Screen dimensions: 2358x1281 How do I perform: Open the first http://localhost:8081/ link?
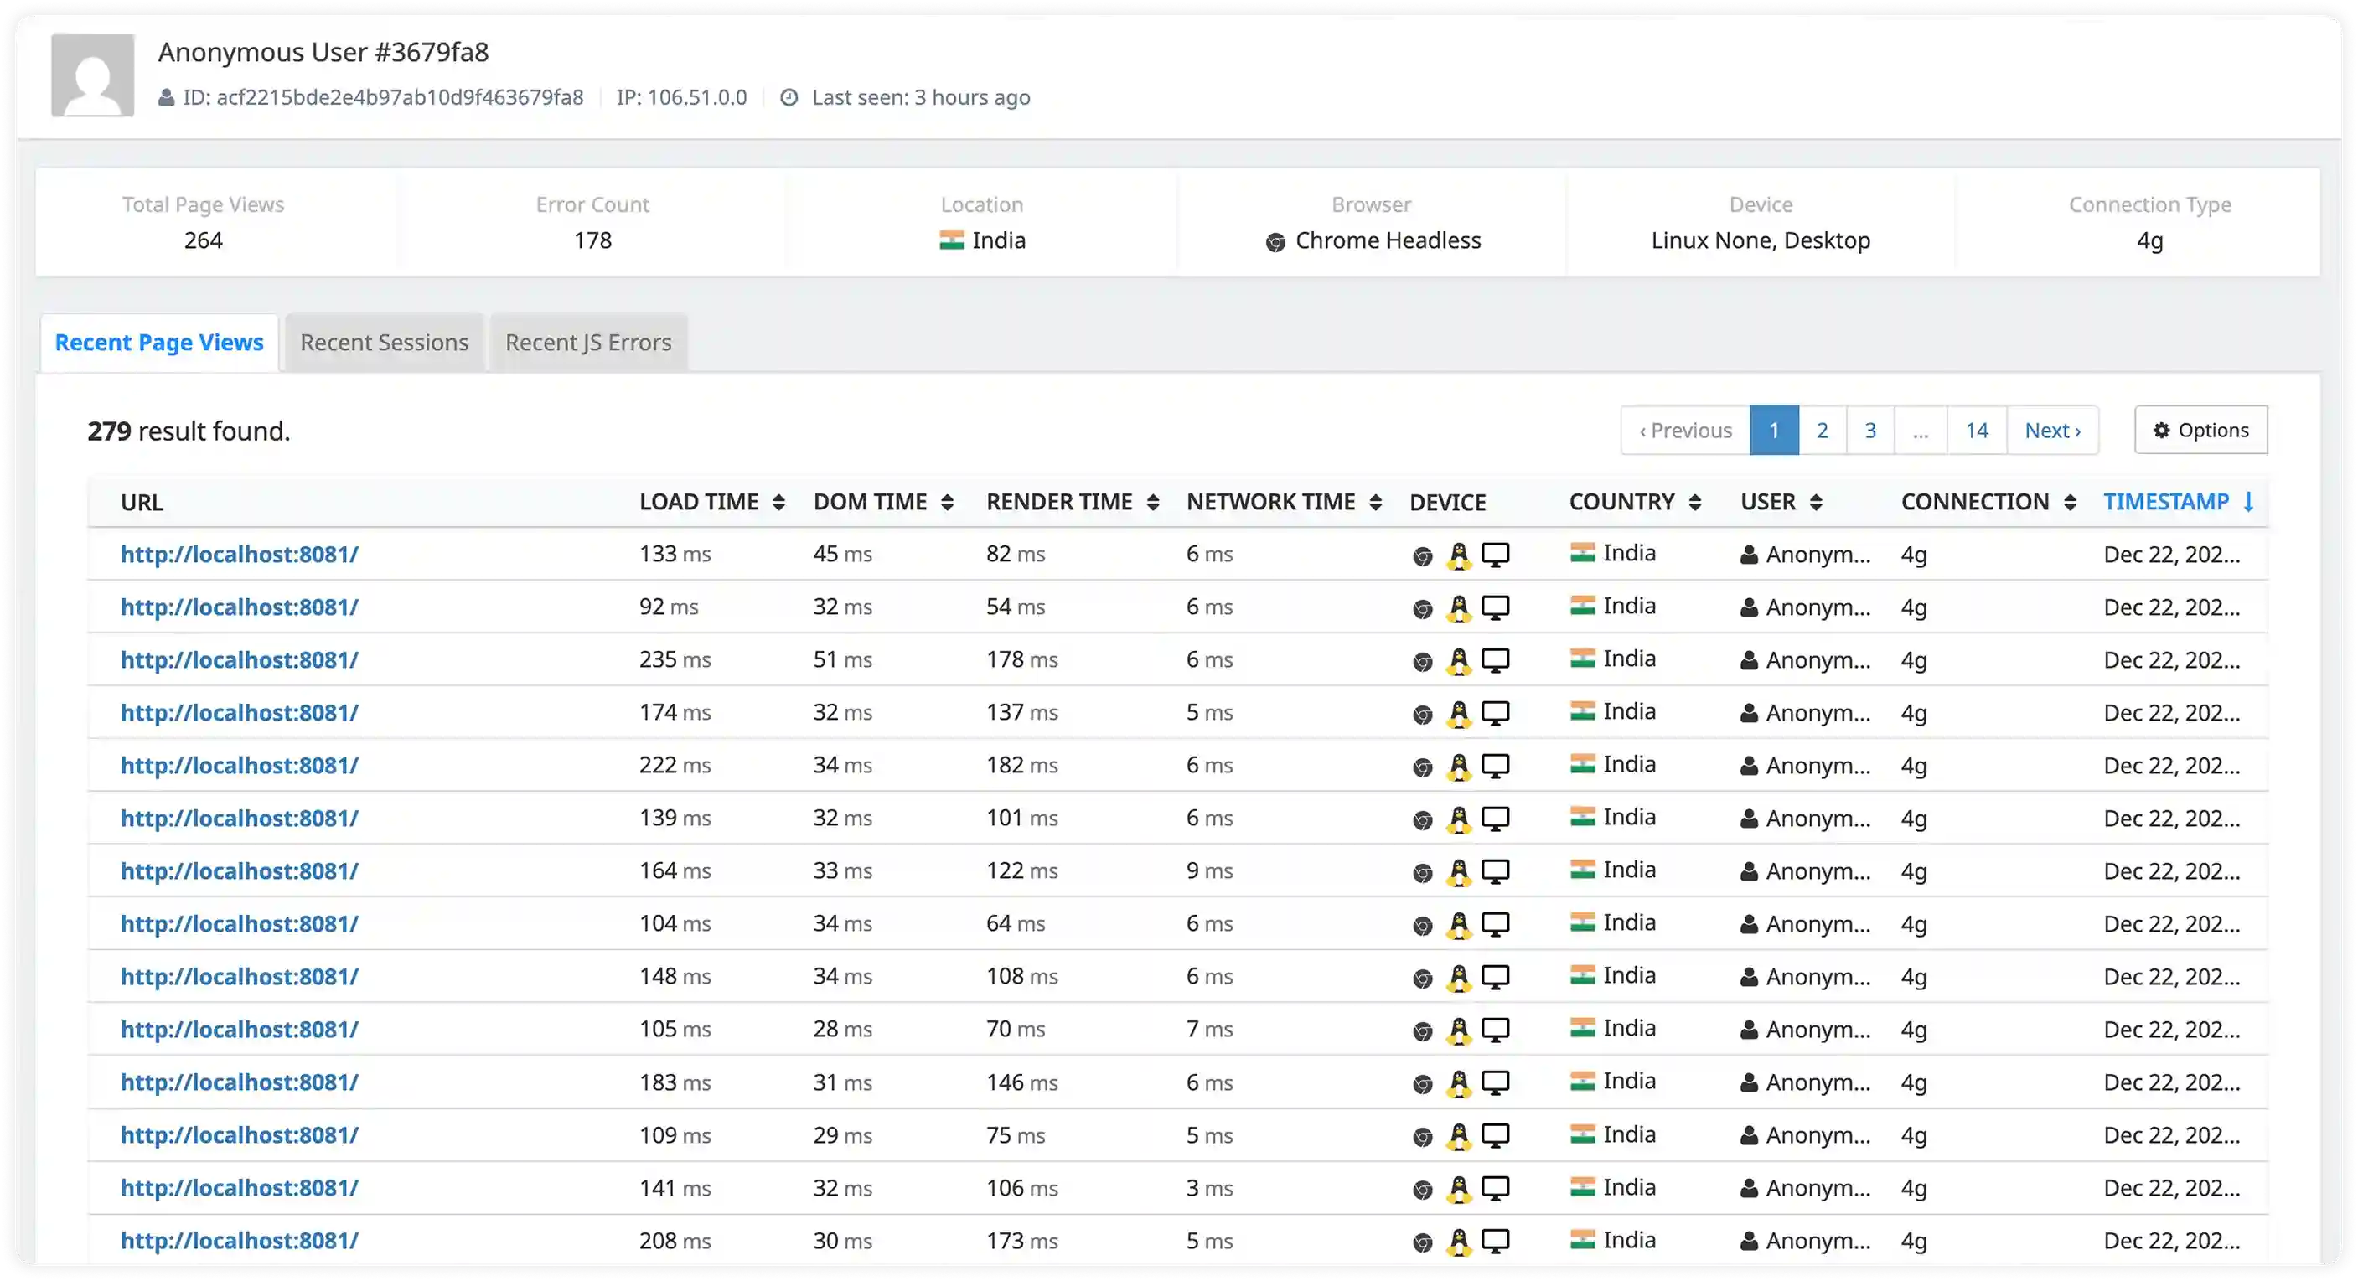point(240,554)
